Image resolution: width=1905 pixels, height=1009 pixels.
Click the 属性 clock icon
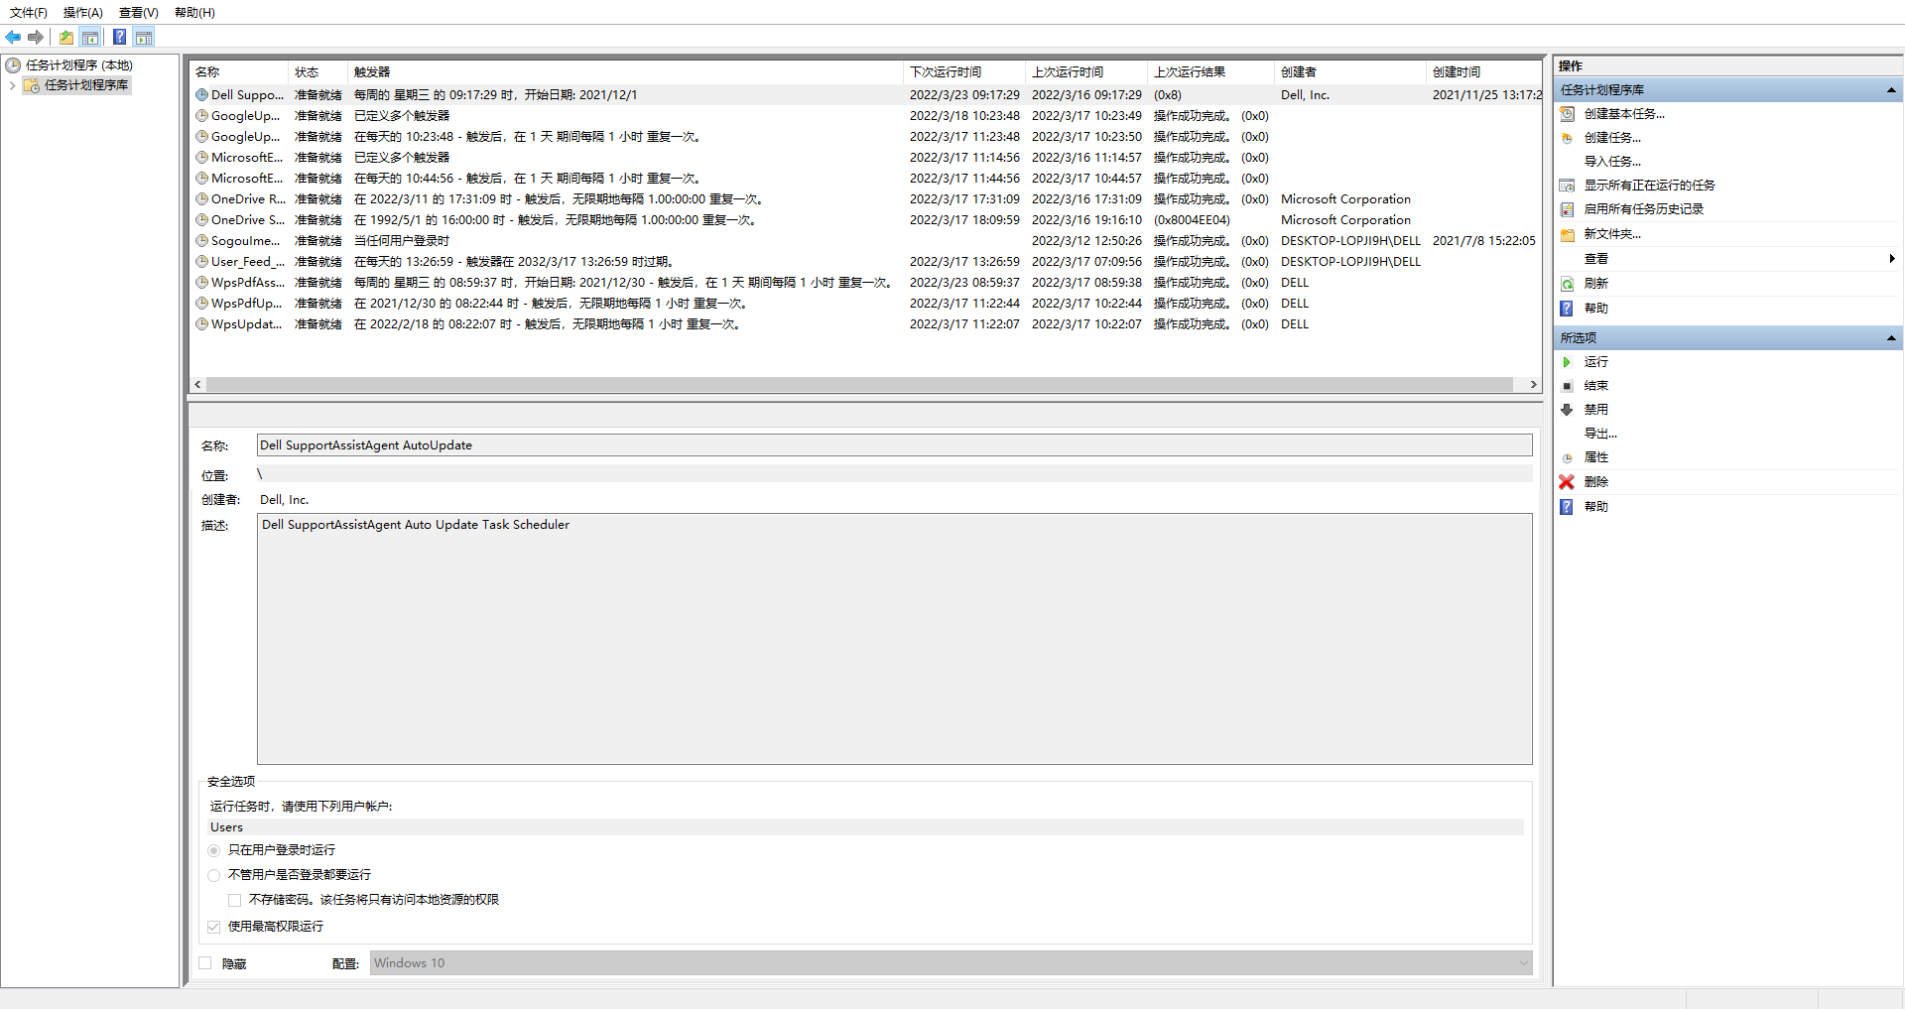[1568, 457]
